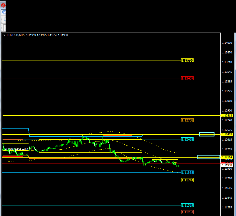Select the red 1.11204 price label

(x=187, y=212)
